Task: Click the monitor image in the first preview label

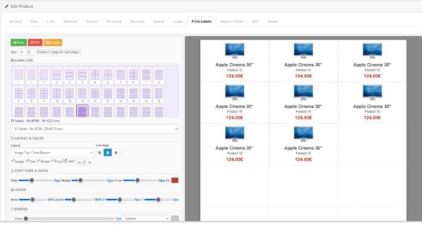Action: point(234,51)
